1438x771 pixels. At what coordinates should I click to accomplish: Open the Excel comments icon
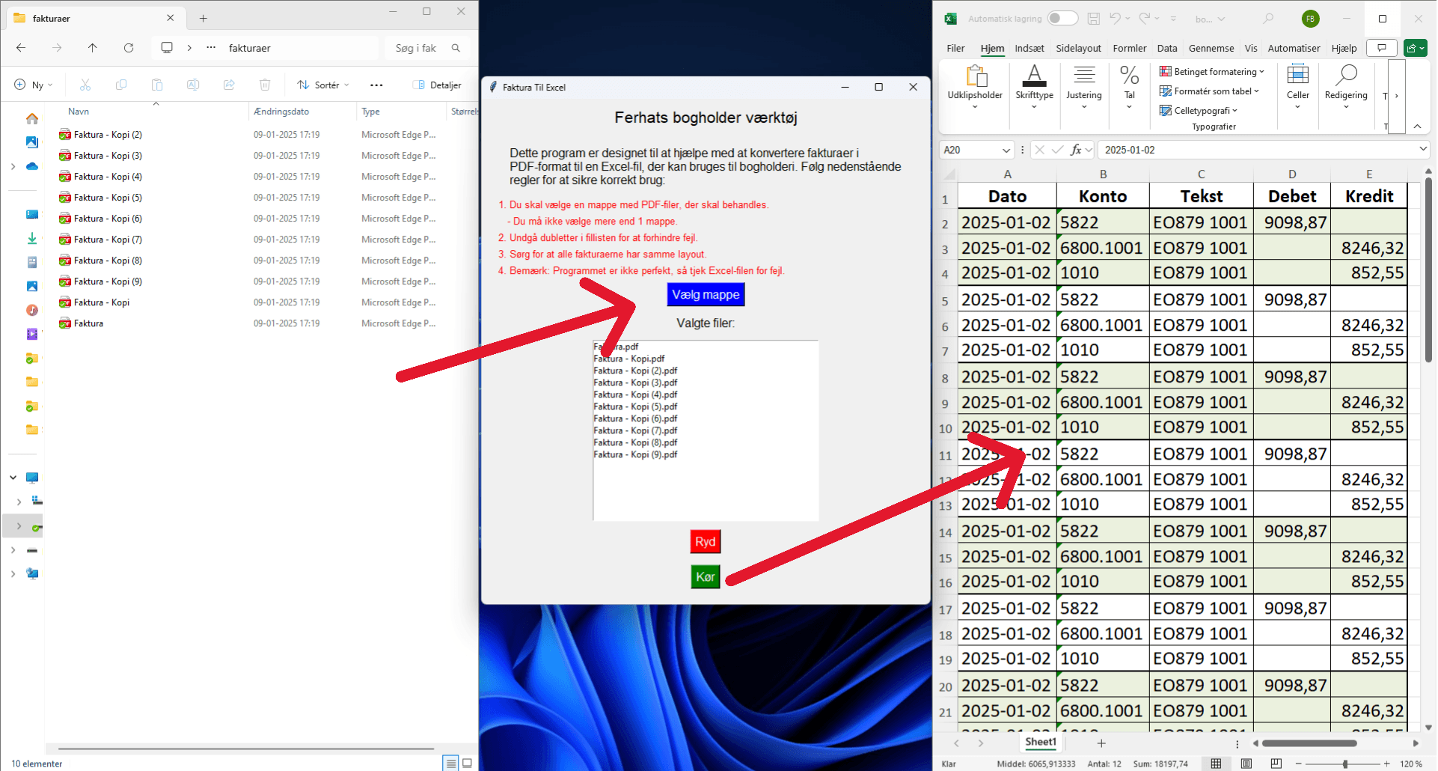point(1381,48)
